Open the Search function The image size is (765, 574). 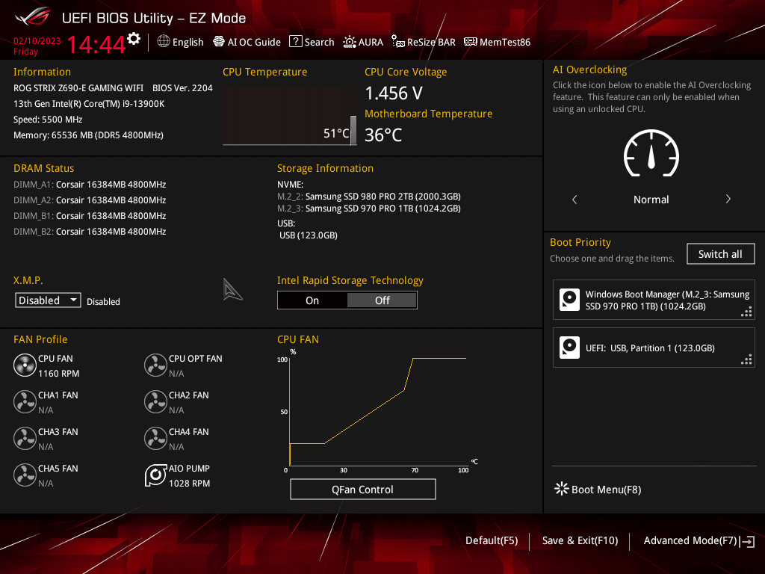click(312, 42)
